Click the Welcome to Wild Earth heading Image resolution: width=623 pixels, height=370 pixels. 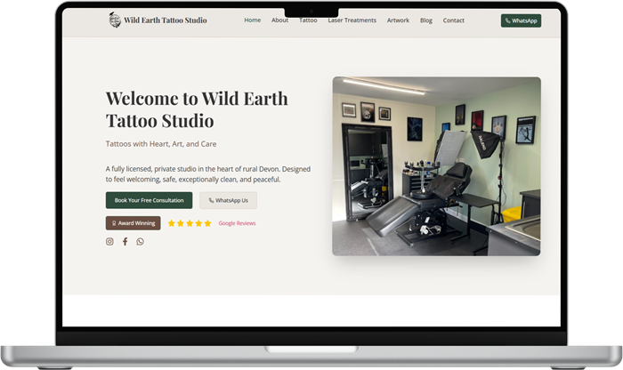197,109
